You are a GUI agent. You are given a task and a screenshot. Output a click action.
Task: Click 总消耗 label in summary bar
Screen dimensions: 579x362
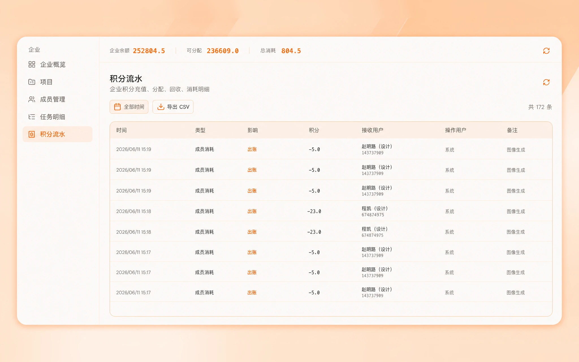tap(268, 51)
